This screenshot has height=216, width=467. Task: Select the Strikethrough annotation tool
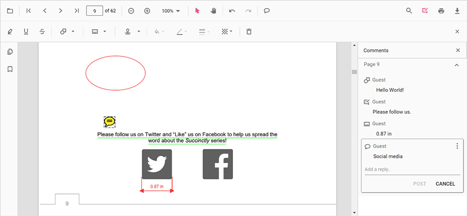point(42,31)
